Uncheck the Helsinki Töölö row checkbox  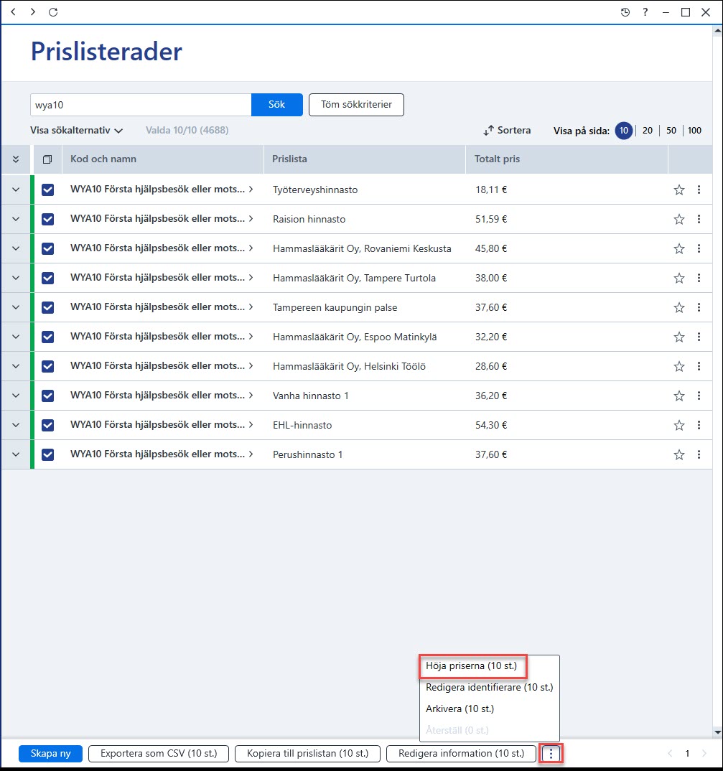[x=47, y=366]
